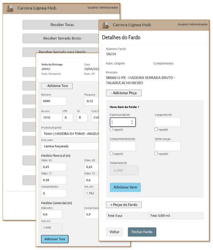Enable repetir checkbox under Espessura
213x250 pixels.
click(x=111, y=129)
